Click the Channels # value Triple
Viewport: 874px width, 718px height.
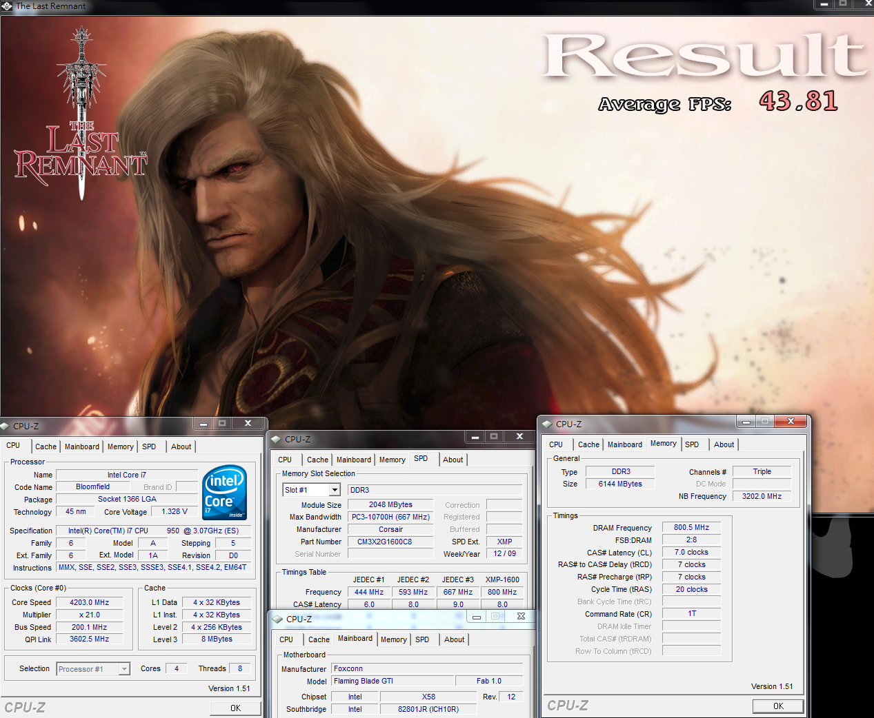coord(762,471)
